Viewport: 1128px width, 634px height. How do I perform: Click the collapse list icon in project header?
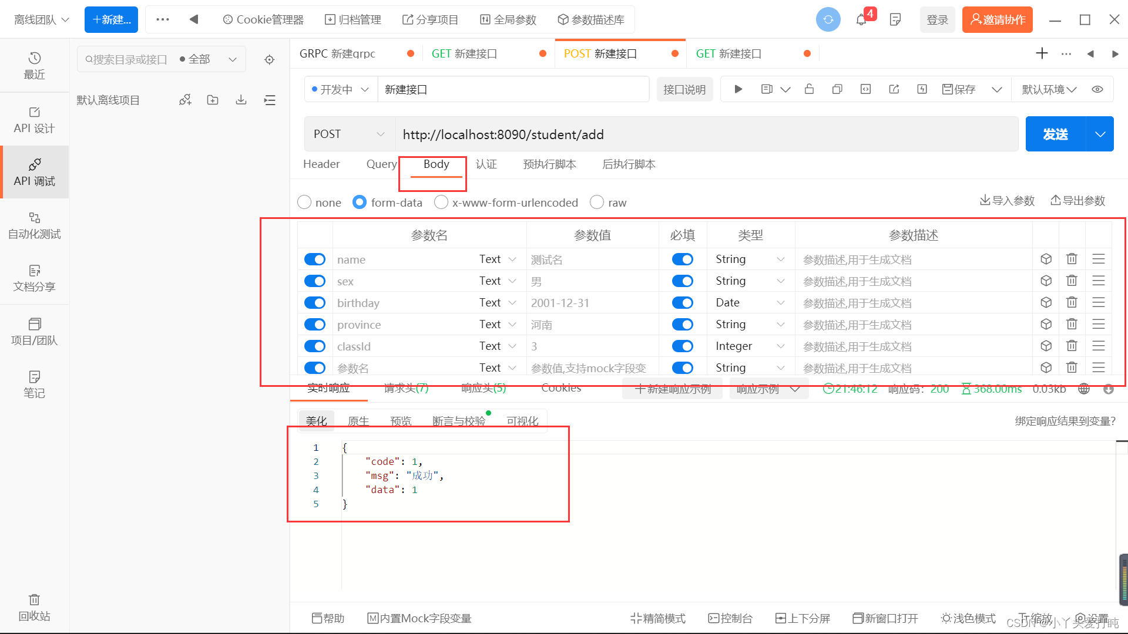point(270,100)
